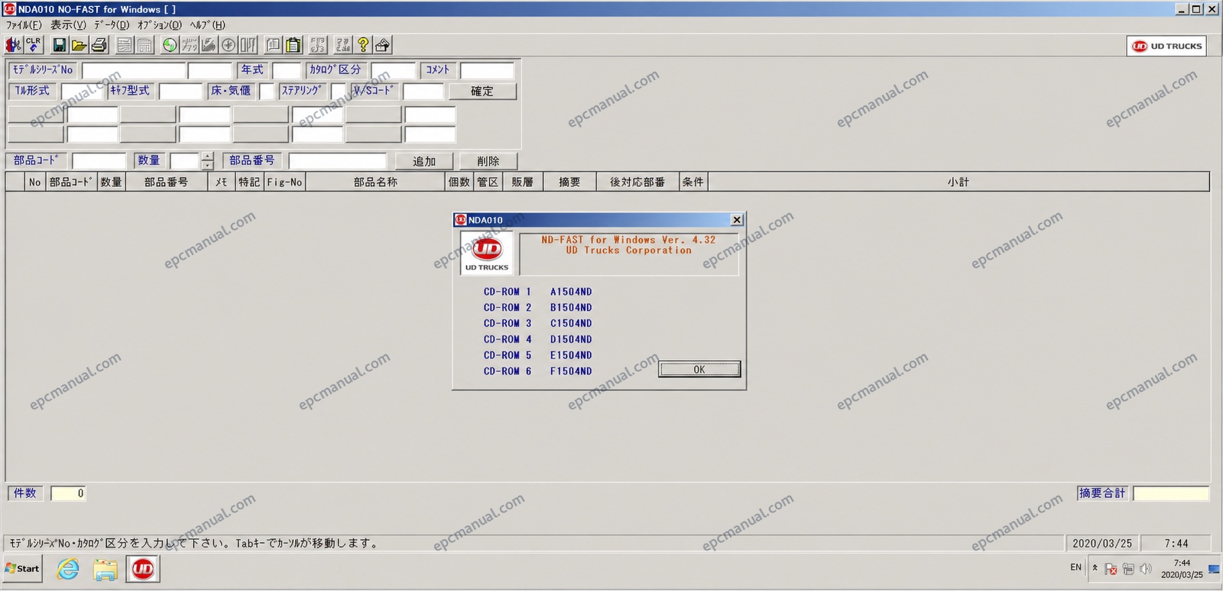Viewport: 1223px width, 591px height.
Task: Click the コメント input field
Action: [x=487, y=71]
